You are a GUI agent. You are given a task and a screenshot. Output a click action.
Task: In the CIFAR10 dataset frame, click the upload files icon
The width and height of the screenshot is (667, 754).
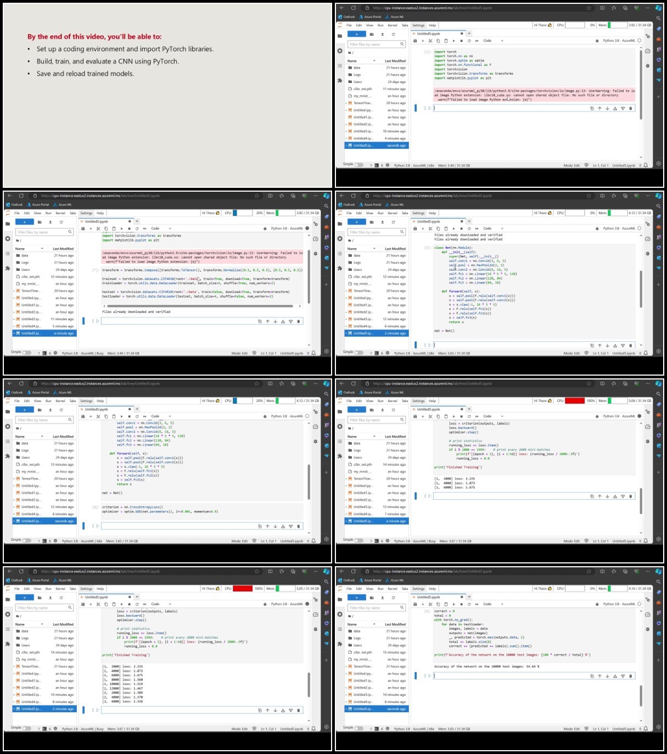pyautogui.click(x=51, y=222)
